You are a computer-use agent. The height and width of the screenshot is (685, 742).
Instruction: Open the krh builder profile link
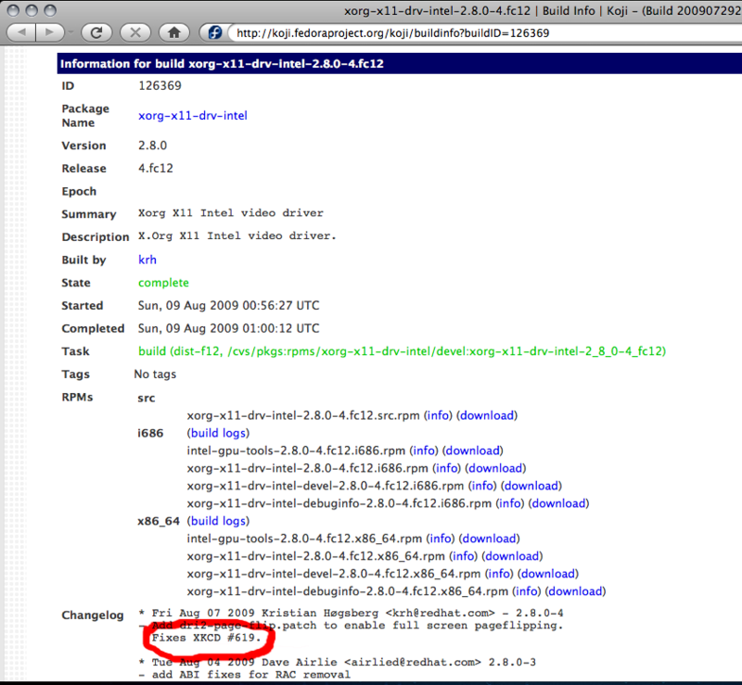[147, 260]
